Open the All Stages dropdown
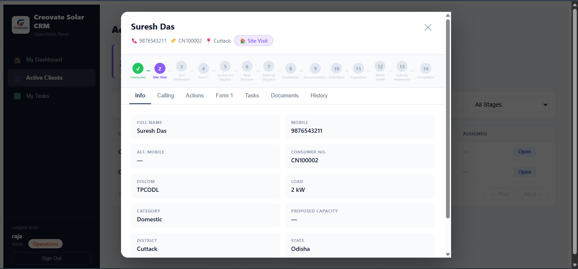Image resolution: width=578 pixels, height=269 pixels. pyautogui.click(x=509, y=105)
